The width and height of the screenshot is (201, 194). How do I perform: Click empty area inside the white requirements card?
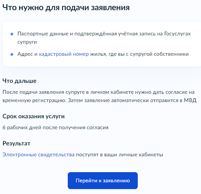[x=128, y=61]
